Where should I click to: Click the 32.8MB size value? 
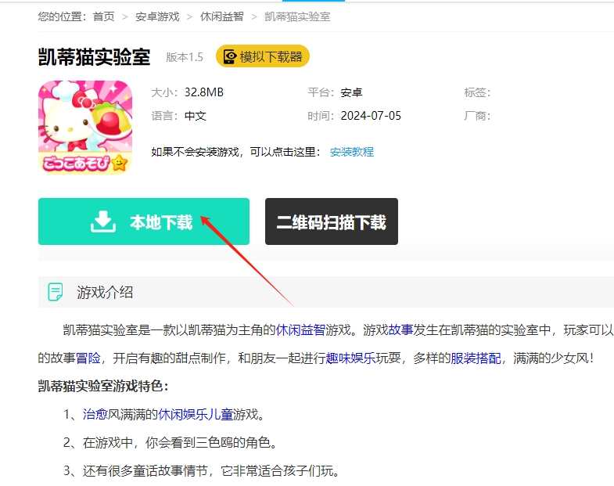coord(204,92)
